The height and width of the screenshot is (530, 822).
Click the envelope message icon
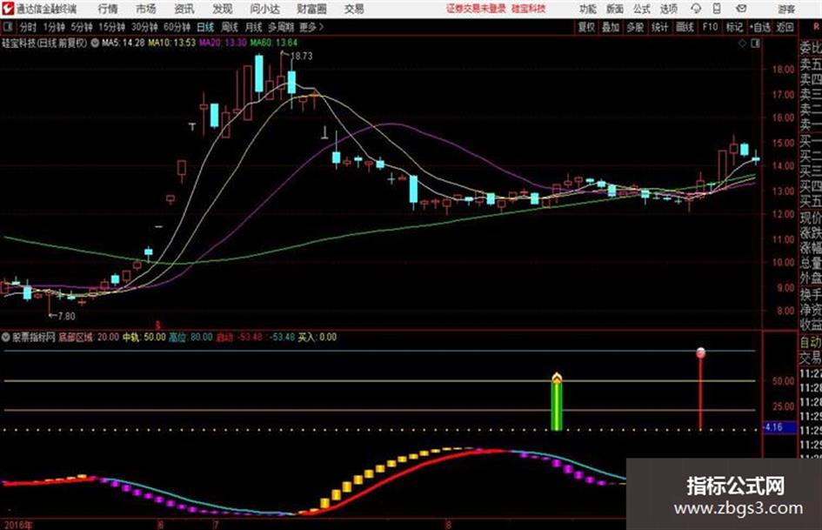pyautogui.click(x=741, y=9)
